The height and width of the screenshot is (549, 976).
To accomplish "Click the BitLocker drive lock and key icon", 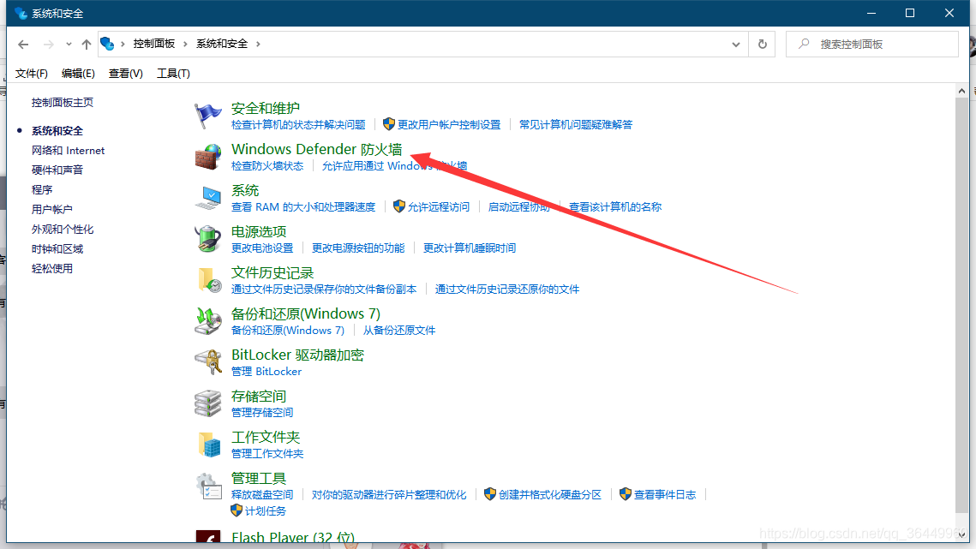I will pyautogui.click(x=207, y=362).
